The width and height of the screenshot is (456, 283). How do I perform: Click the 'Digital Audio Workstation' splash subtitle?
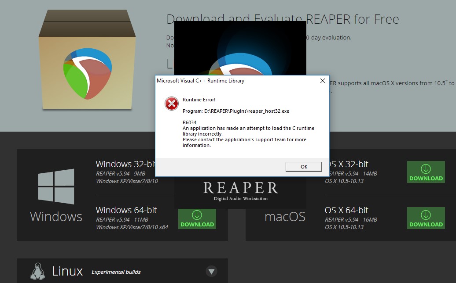(x=240, y=199)
